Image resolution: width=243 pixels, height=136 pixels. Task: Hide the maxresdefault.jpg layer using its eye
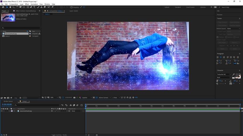1,111
